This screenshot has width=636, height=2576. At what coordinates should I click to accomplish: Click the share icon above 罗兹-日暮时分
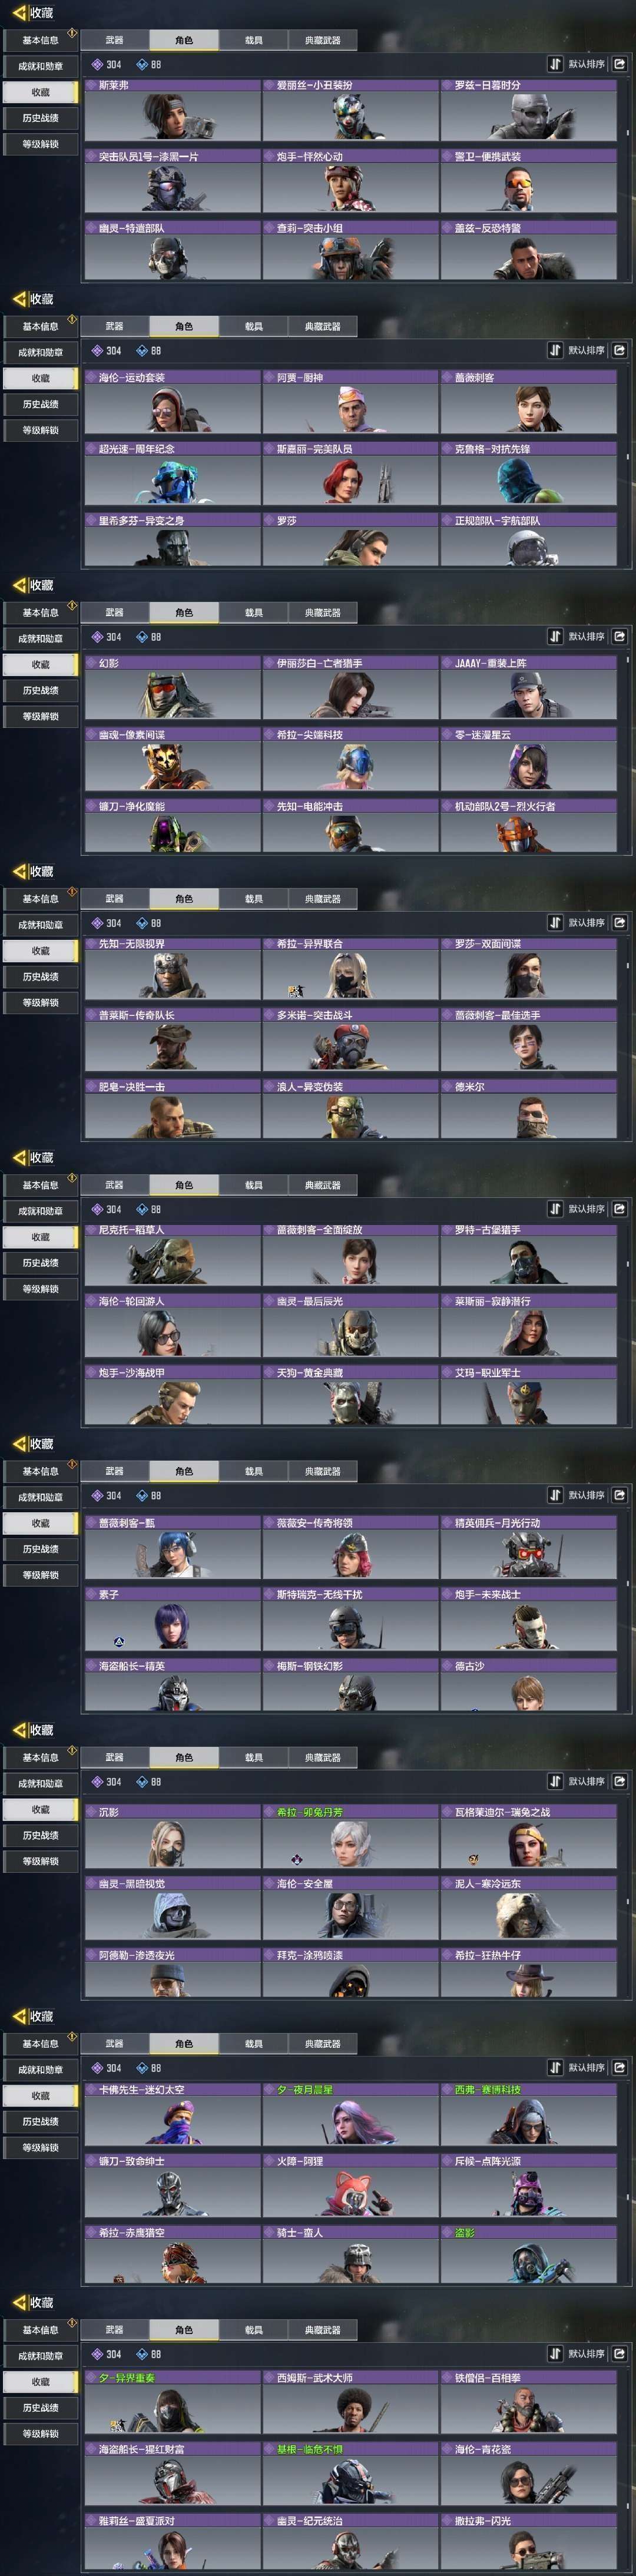click(x=619, y=64)
